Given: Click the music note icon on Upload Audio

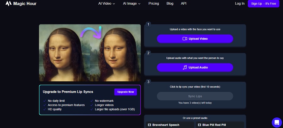Looking at the screenshot, I should pos(185,67).
